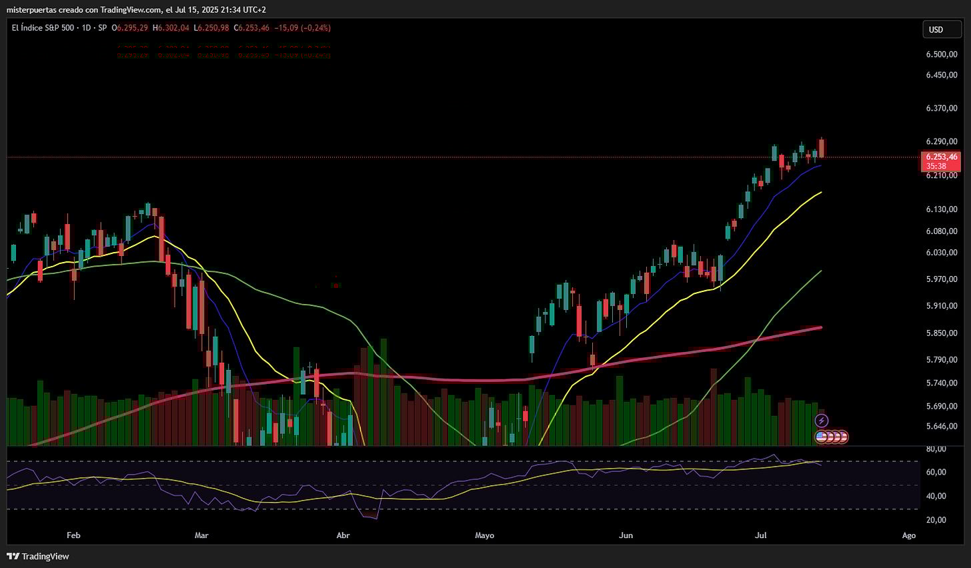Image resolution: width=971 pixels, height=568 pixels.
Task: Click the open value 6.295,29
Action: 133,28
